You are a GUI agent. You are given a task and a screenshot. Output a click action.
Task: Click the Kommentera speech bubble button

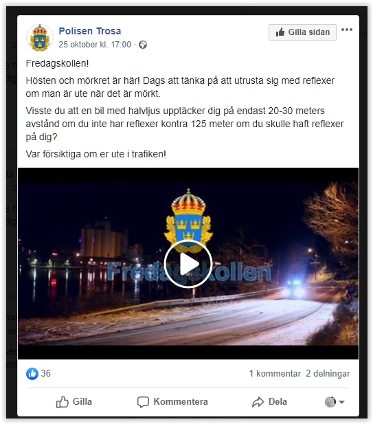pos(172,402)
